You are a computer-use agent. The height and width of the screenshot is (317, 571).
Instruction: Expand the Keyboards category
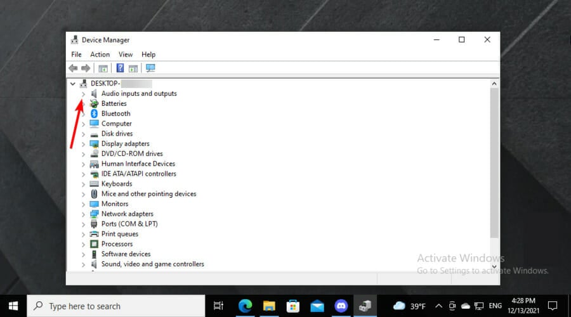(83, 184)
